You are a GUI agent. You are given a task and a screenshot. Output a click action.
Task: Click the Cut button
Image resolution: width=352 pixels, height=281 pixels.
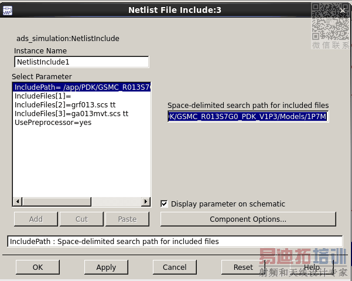pyautogui.click(x=81, y=219)
